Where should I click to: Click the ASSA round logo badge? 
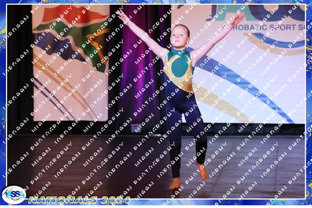(x=14, y=195)
